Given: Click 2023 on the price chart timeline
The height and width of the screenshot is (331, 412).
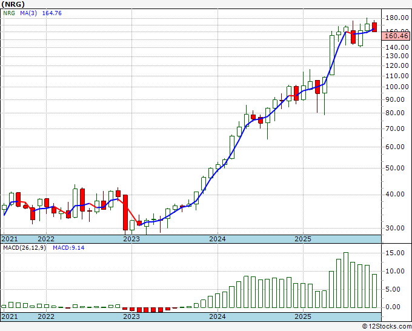Looking at the screenshot, I should [x=131, y=239].
